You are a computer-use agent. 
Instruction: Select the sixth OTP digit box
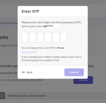coord(64,37)
